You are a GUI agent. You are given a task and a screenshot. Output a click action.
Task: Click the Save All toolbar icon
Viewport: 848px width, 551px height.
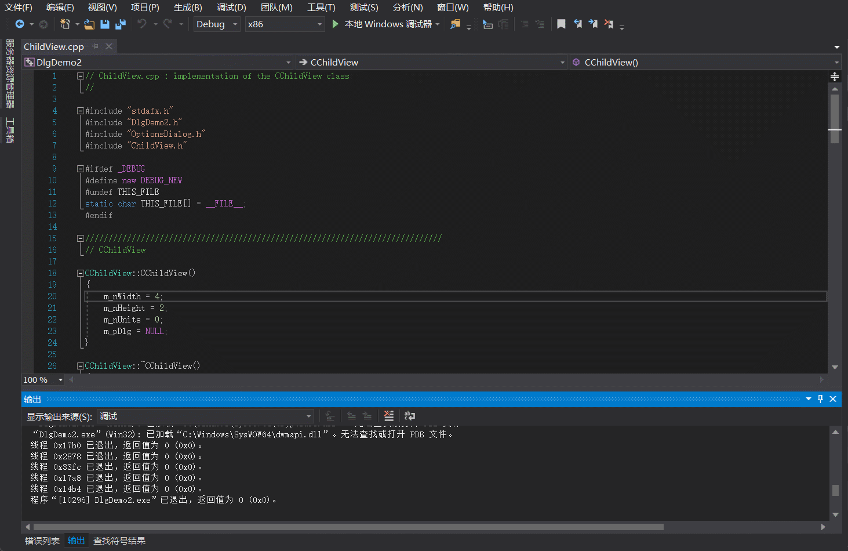[x=121, y=24]
